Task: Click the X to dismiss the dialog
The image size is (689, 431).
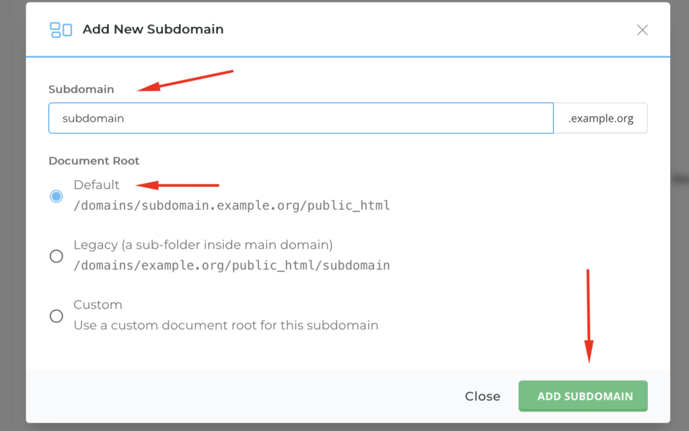Action: coord(642,30)
